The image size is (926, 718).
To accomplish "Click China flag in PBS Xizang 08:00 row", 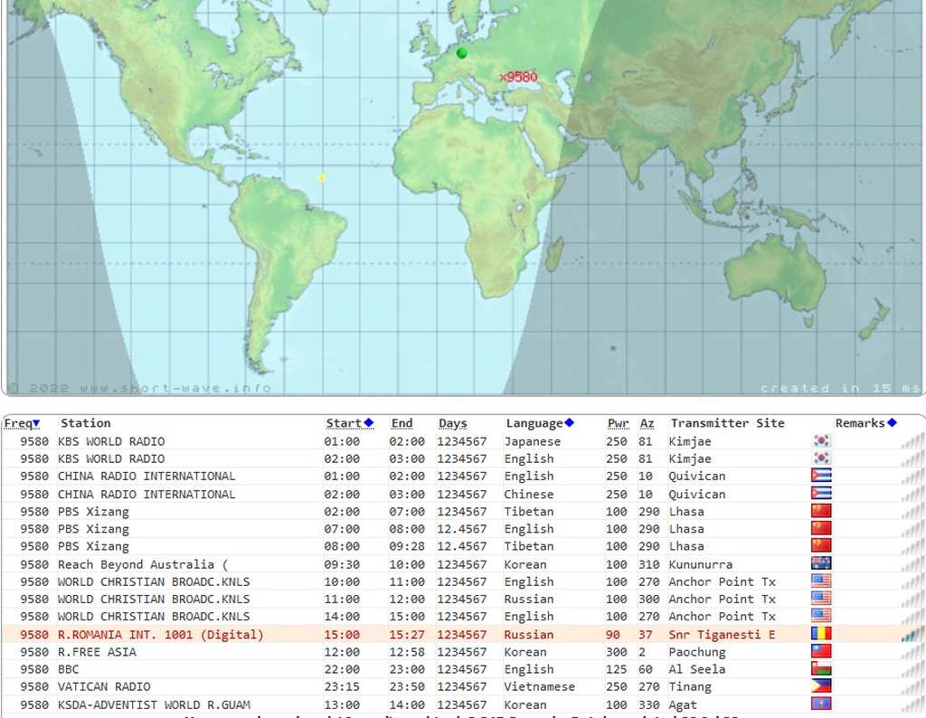I will [821, 545].
